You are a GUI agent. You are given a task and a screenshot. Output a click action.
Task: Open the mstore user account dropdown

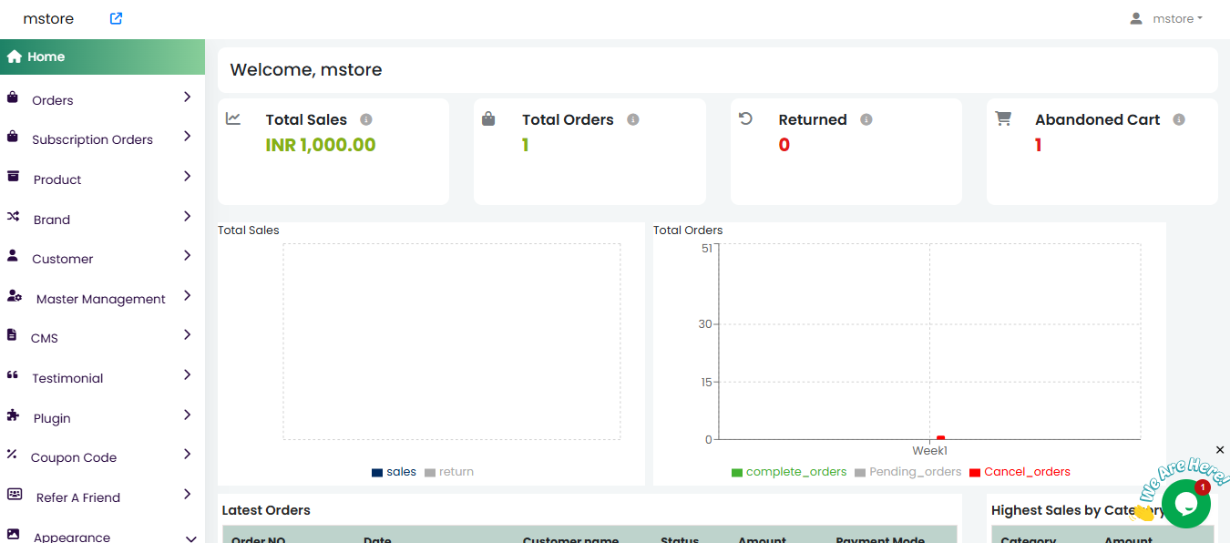pyautogui.click(x=1166, y=18)
